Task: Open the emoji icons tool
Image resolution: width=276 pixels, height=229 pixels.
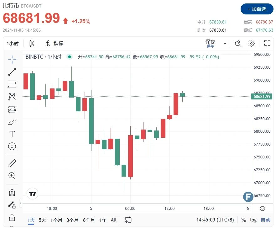Action: pos(12,146)
